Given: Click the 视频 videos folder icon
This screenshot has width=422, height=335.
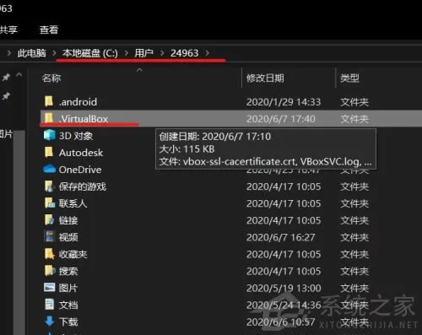Looking at the screenshot, I should (50, 236).
